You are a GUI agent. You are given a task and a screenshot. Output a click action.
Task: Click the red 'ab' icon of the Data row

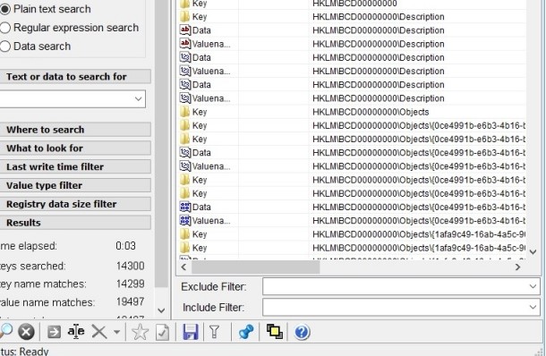185,30
